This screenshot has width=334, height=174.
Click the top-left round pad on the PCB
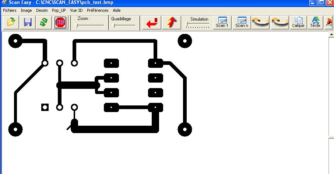pos(15,41)
